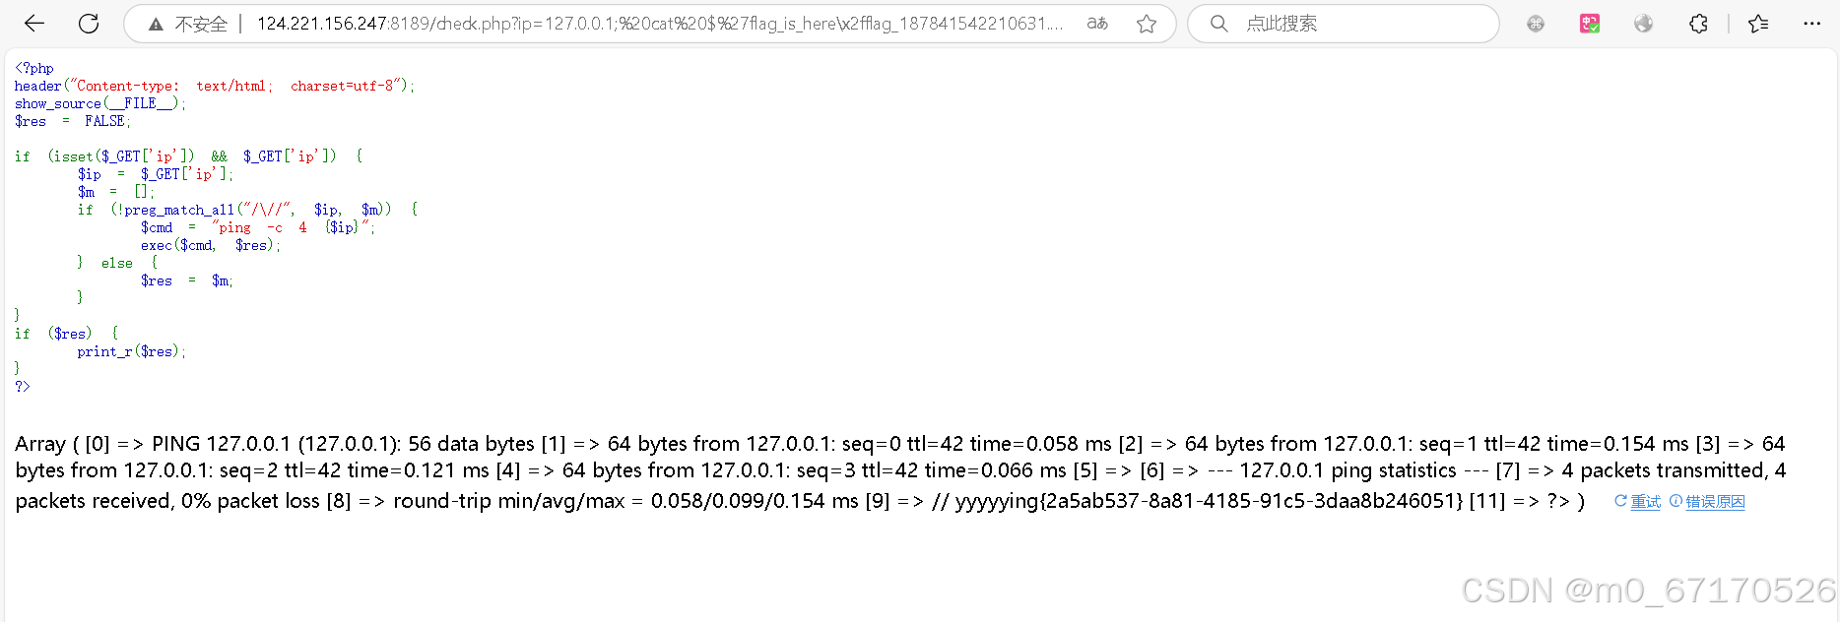
Task: Click the grey command-key extension icon
Action: click(x=1535, y=23)
